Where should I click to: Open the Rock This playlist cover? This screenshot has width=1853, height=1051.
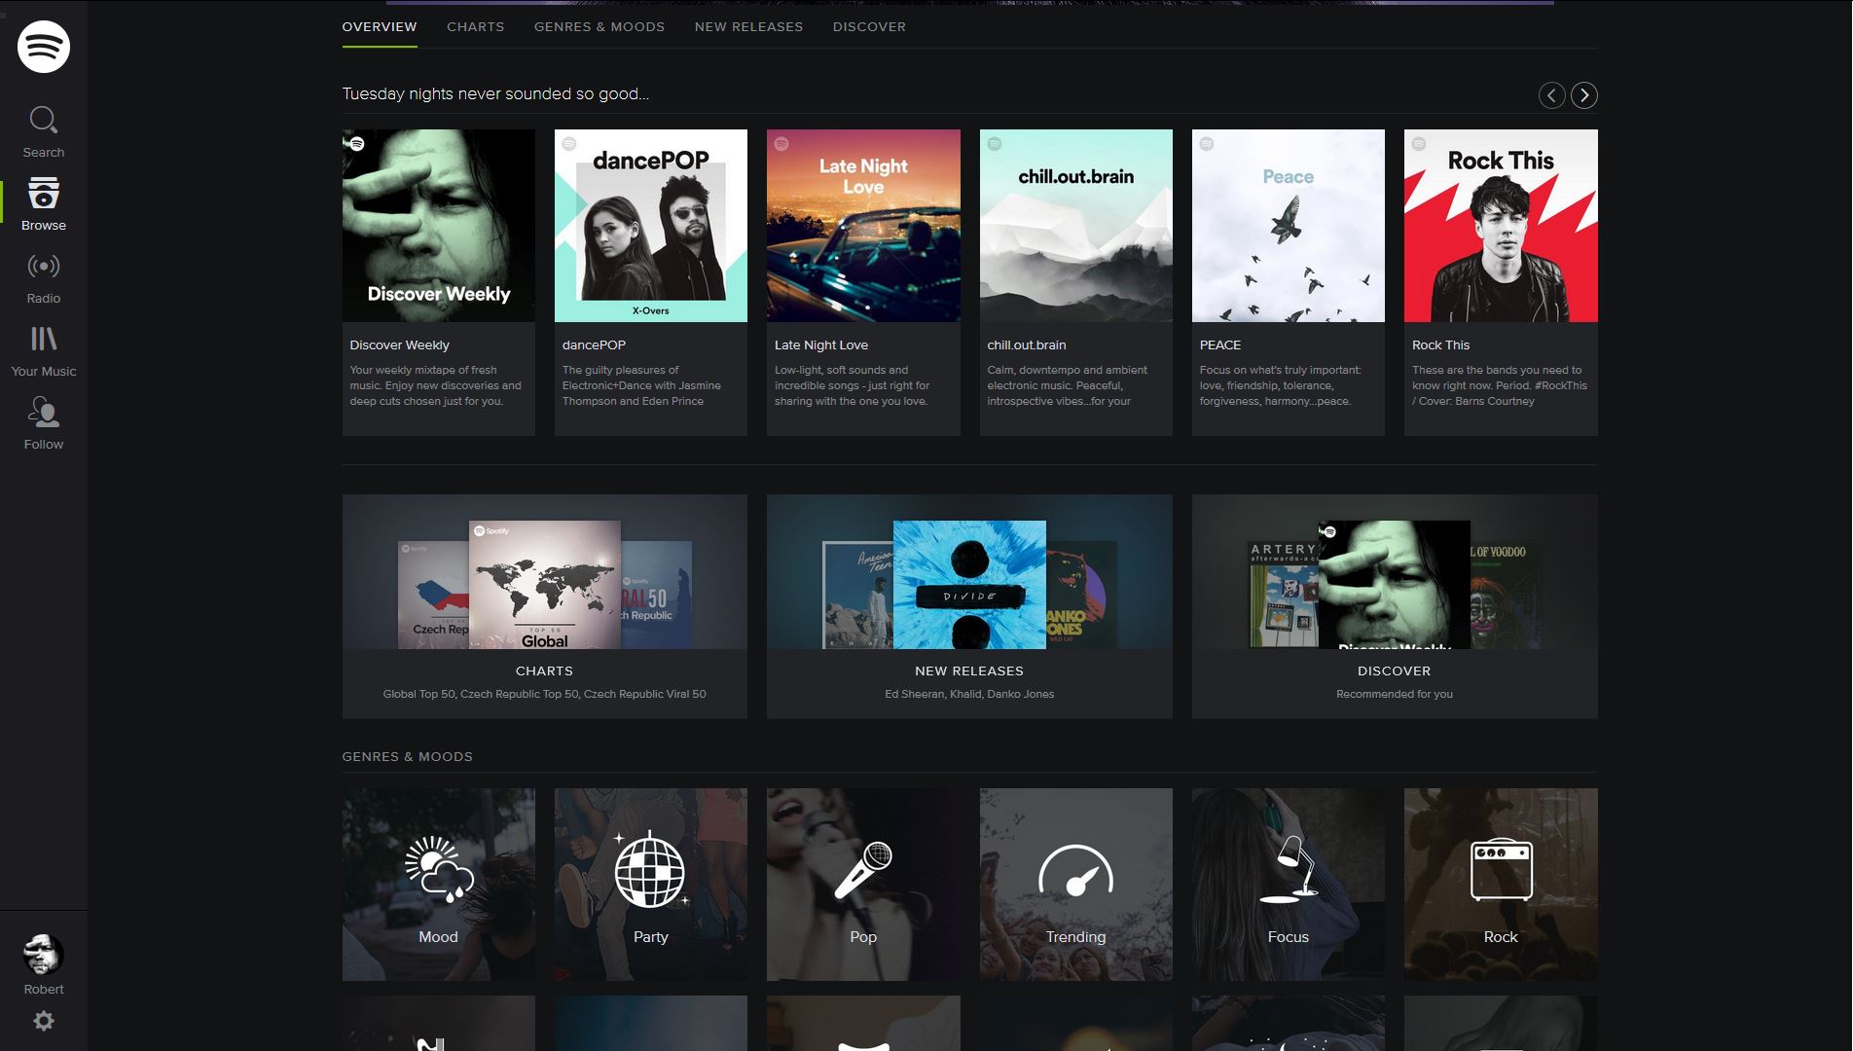click(1501, 226)
